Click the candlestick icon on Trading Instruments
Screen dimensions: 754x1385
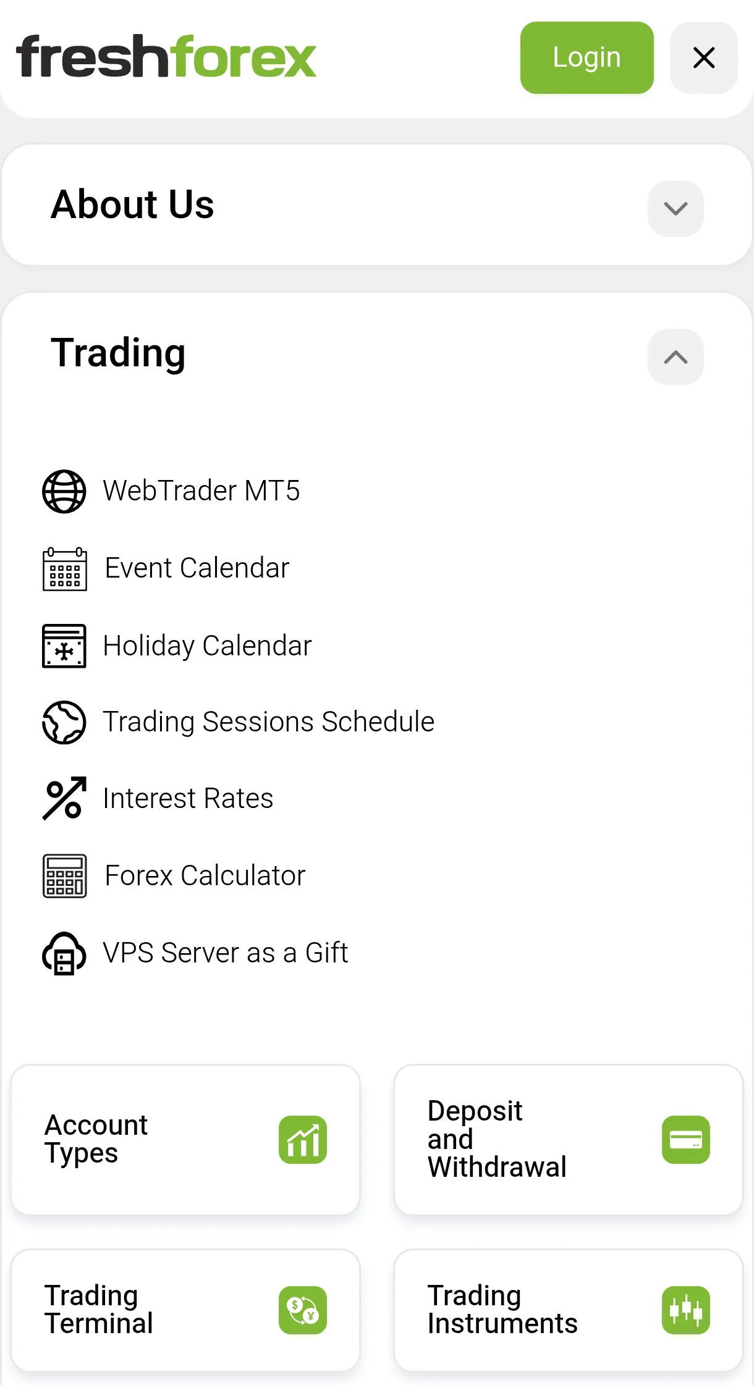point(686,1310)
